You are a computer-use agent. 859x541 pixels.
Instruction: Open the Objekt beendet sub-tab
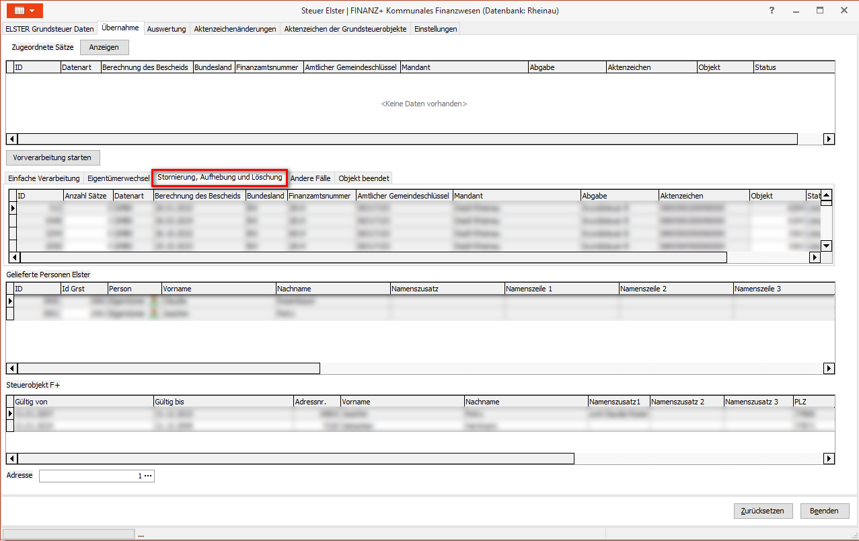[364, 178]
